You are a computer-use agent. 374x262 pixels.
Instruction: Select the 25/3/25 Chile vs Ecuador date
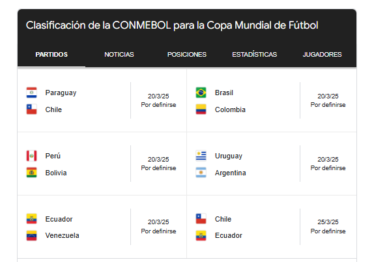coord(328,222)
